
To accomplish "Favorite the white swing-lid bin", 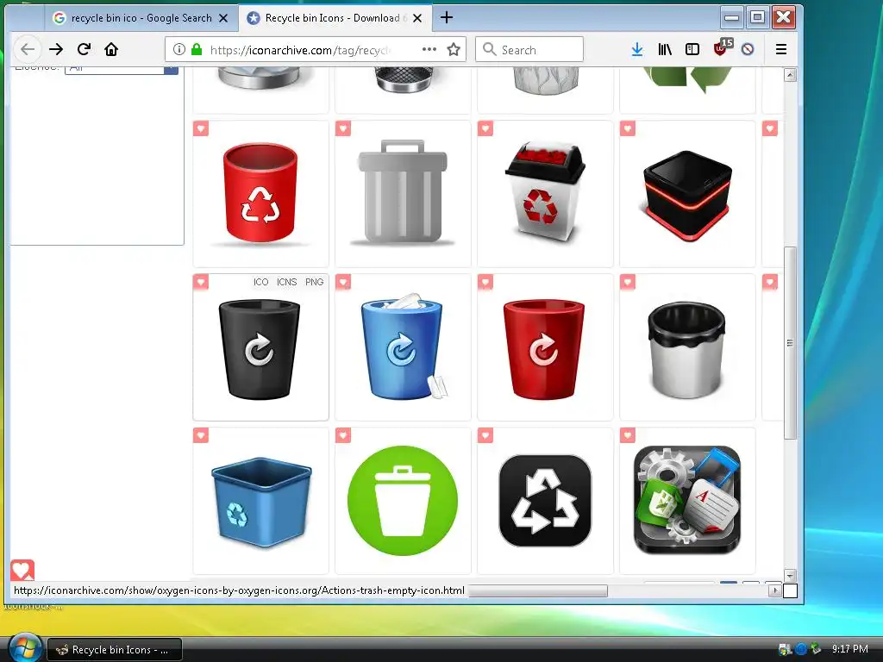I will (x=485, y=128).
